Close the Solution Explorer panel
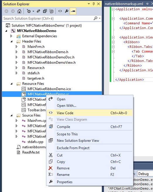The image size is (153, 192). tap(98, 4)
